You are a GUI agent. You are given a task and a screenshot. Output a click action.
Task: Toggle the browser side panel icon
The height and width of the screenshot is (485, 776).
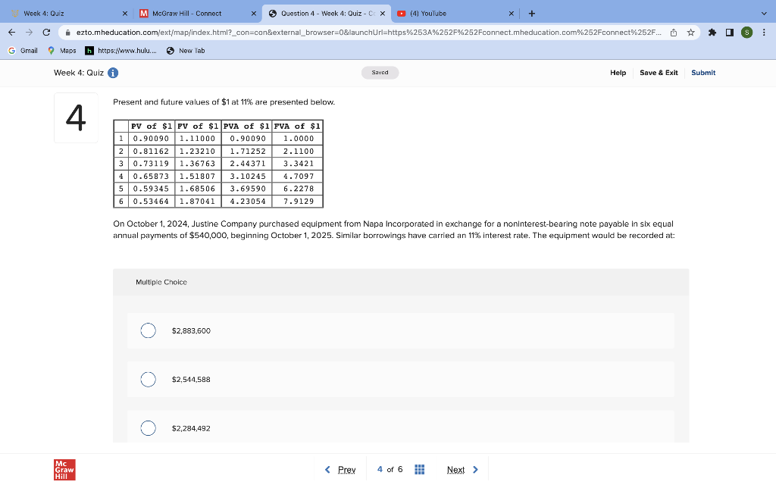tap(730, 32)
